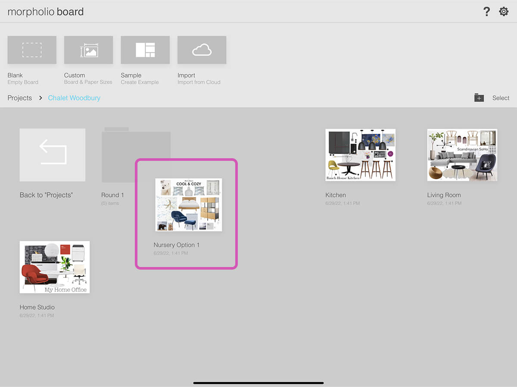Open the help question mark icon
This screenshot has width=517, height=387.
pyautogui.click(x=486, y=12)
